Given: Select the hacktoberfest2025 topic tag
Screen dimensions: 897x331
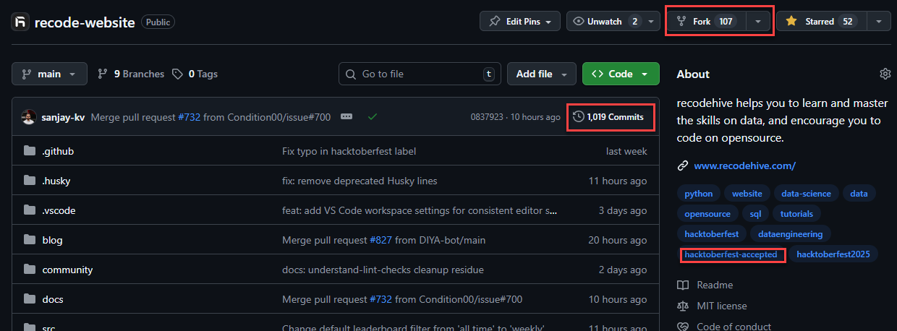Looking at the screenshot, I should 833,254.
